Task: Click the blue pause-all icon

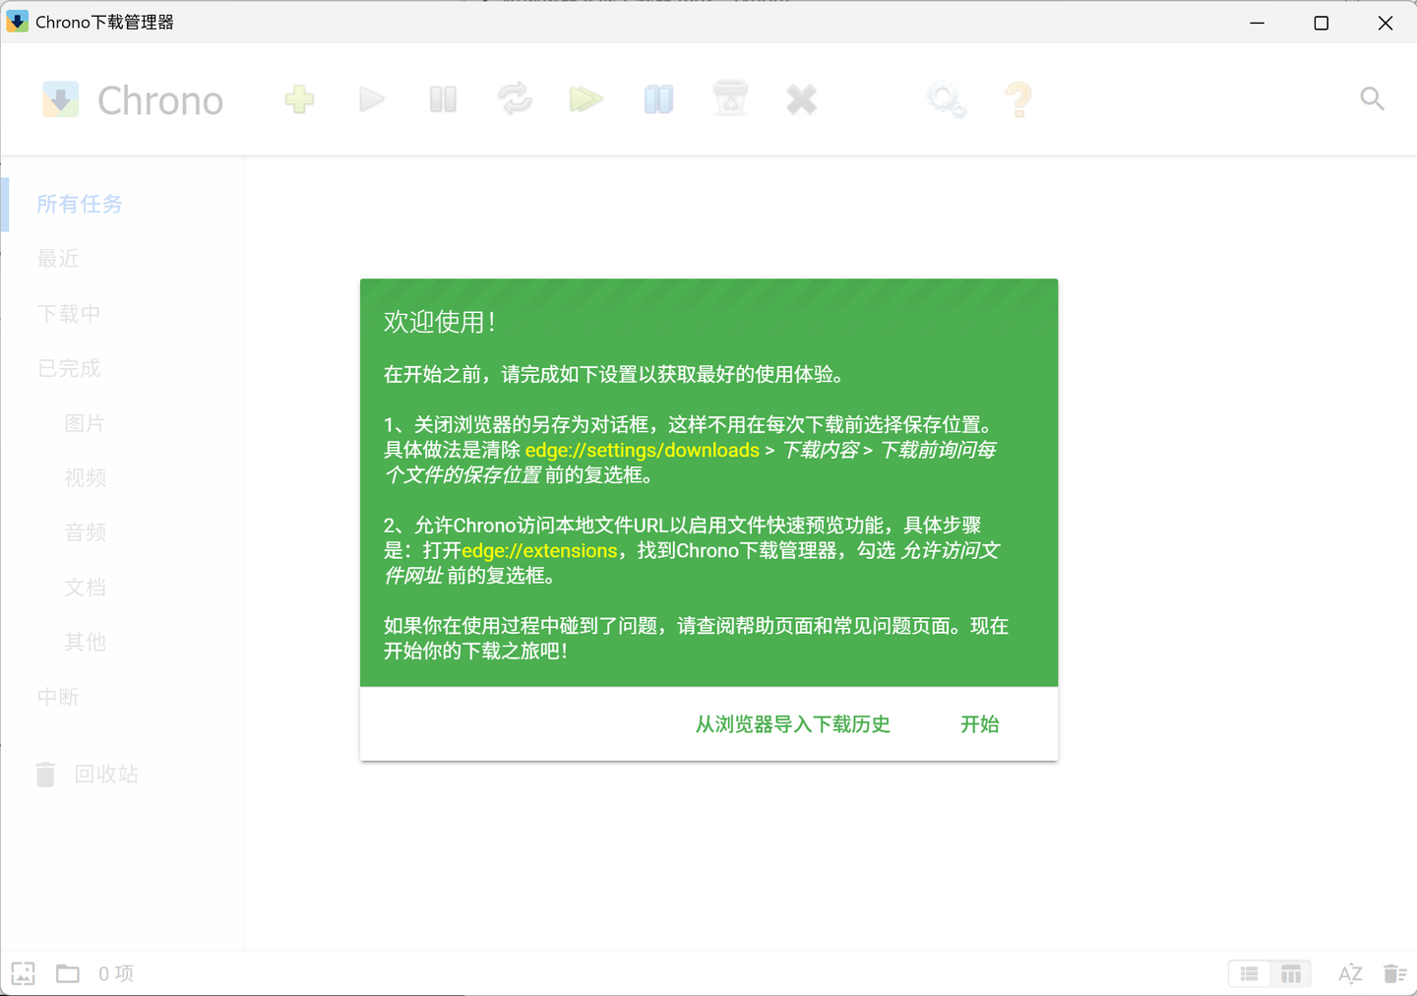Action: pos(658,99)
